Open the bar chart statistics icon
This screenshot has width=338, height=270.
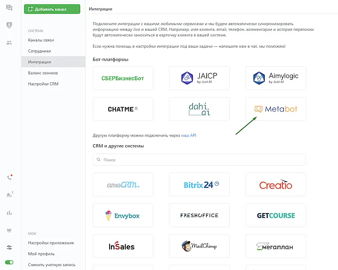coord(9,213)
